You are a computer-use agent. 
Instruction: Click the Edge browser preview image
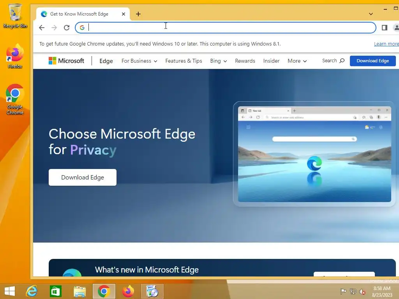point(314,154)
